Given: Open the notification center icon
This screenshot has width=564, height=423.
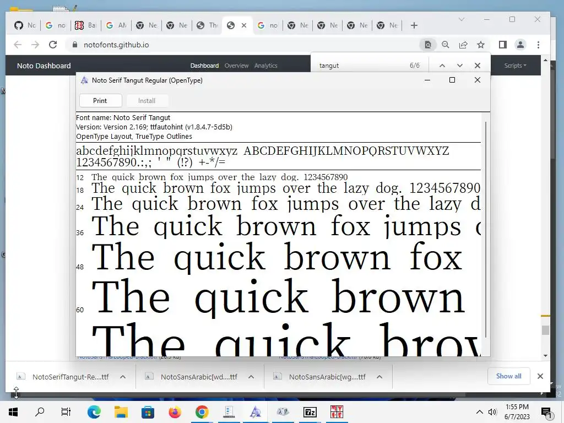Looking at the screenshot, I should (546, 412).
